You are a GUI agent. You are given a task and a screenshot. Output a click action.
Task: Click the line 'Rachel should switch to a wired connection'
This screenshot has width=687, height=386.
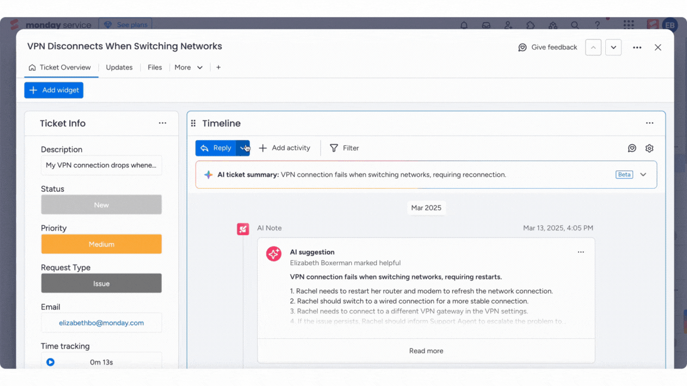[x=409, y=301]
